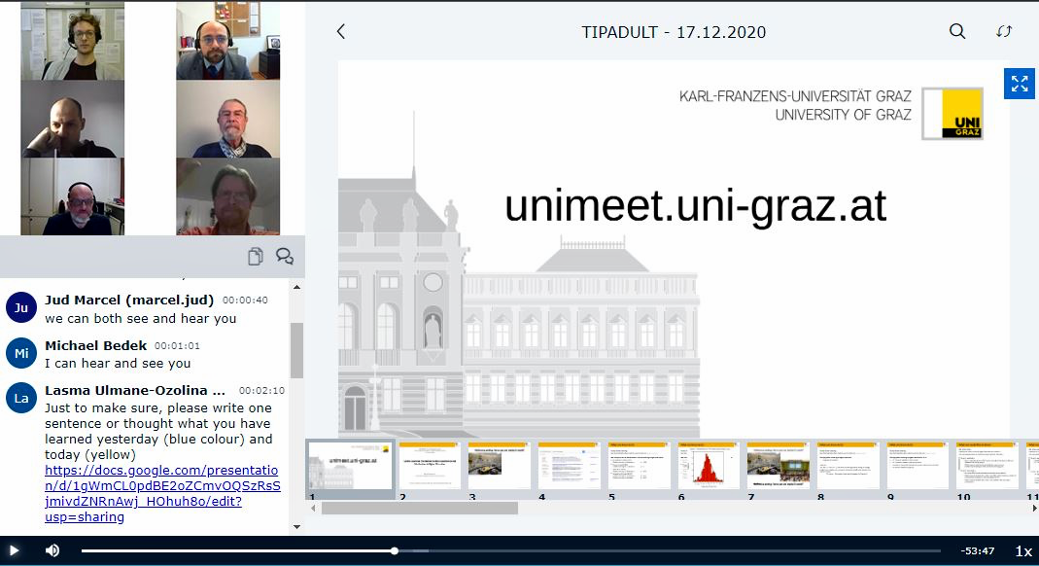Click the 'TIPADULT - 17.12.2020' title

[674, 32]
